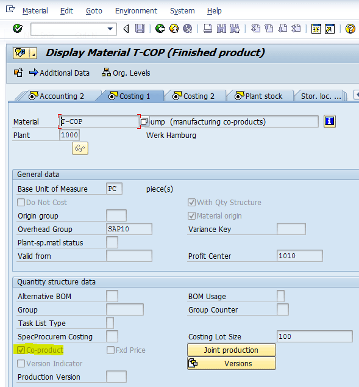
Task: Open the views selection dropdown button
Action: click(34, 53)
